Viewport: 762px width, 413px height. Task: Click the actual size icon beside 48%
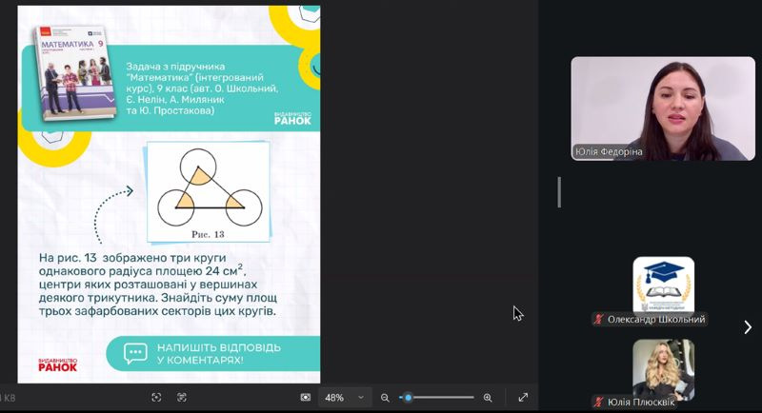point(306,397)
